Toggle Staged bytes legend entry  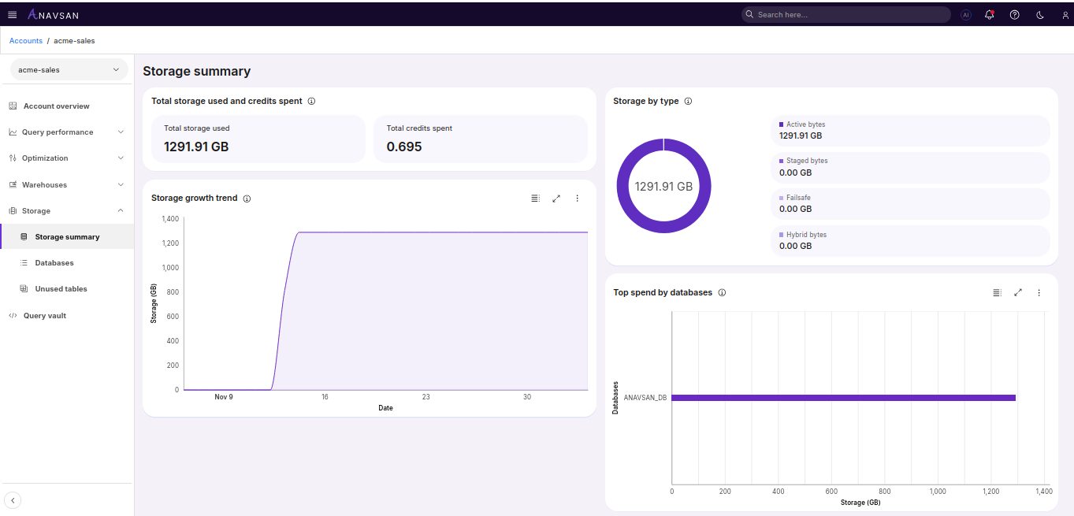pyautogui.click(x=806, y=161)
